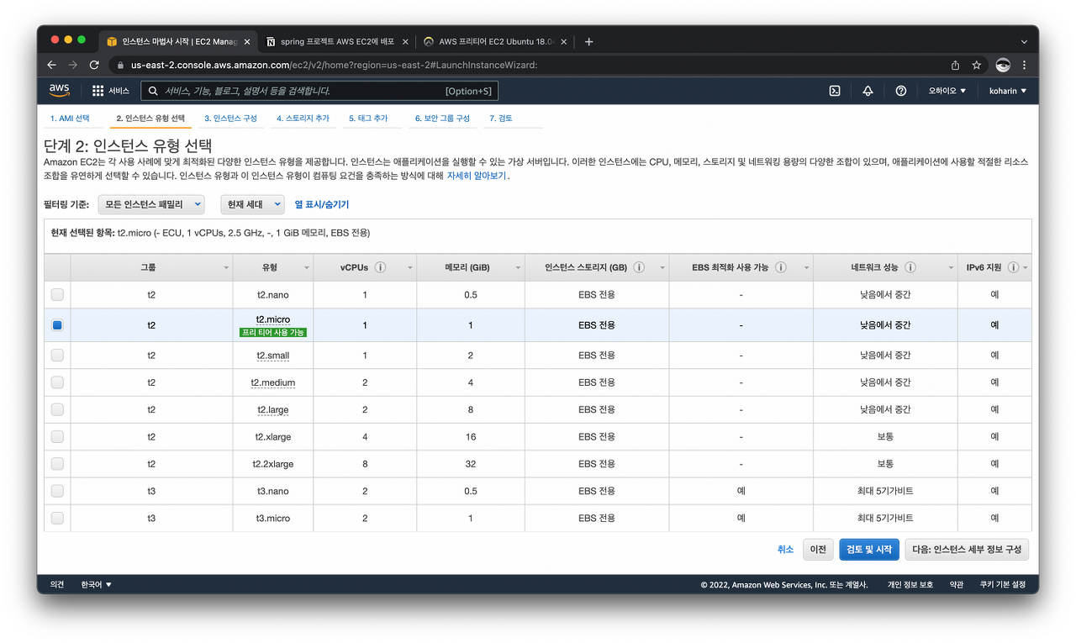
Task: Select the t2.large checkbox
Action: coord(57,409)
